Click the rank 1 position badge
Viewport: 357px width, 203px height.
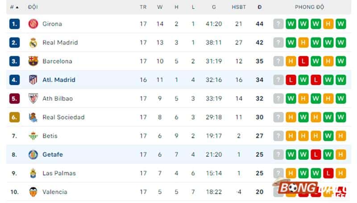(x=15, y=24)
